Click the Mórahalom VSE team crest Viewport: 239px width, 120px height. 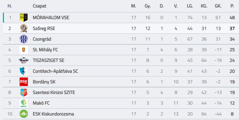click(24, 18)
